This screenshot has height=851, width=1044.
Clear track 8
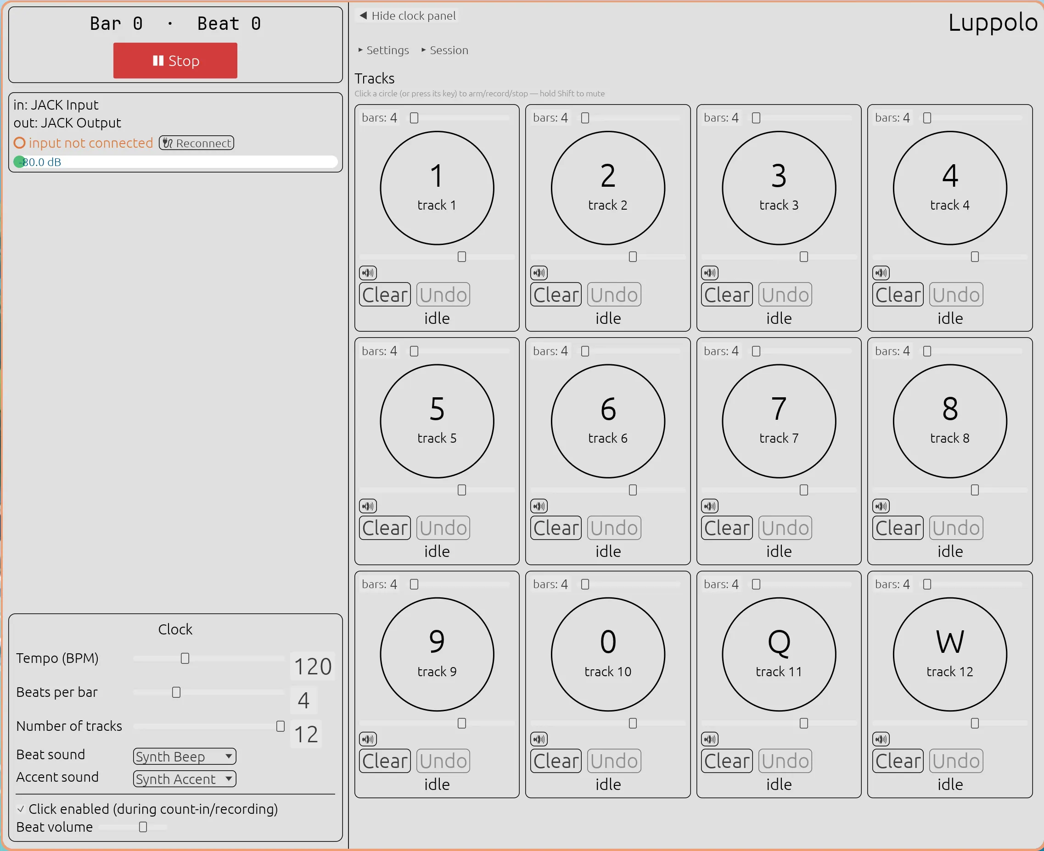click(898, 528)
